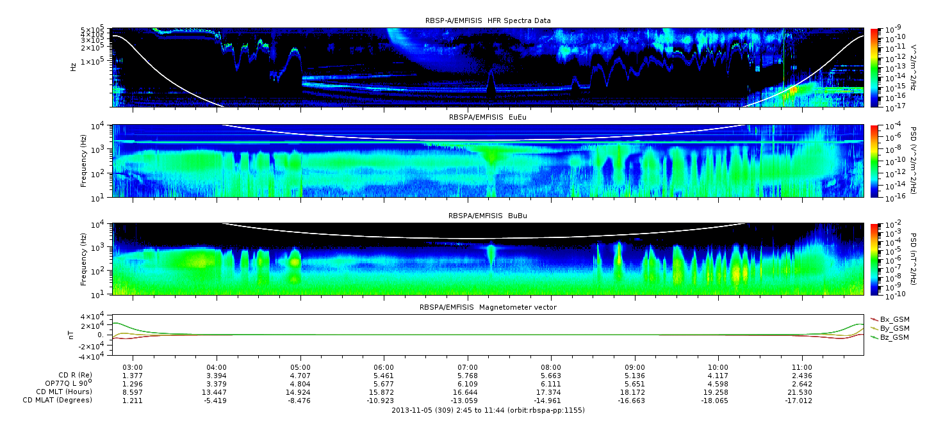
Task: Toggle the Bz_GSM legend entry
Action: coord(894,337)
